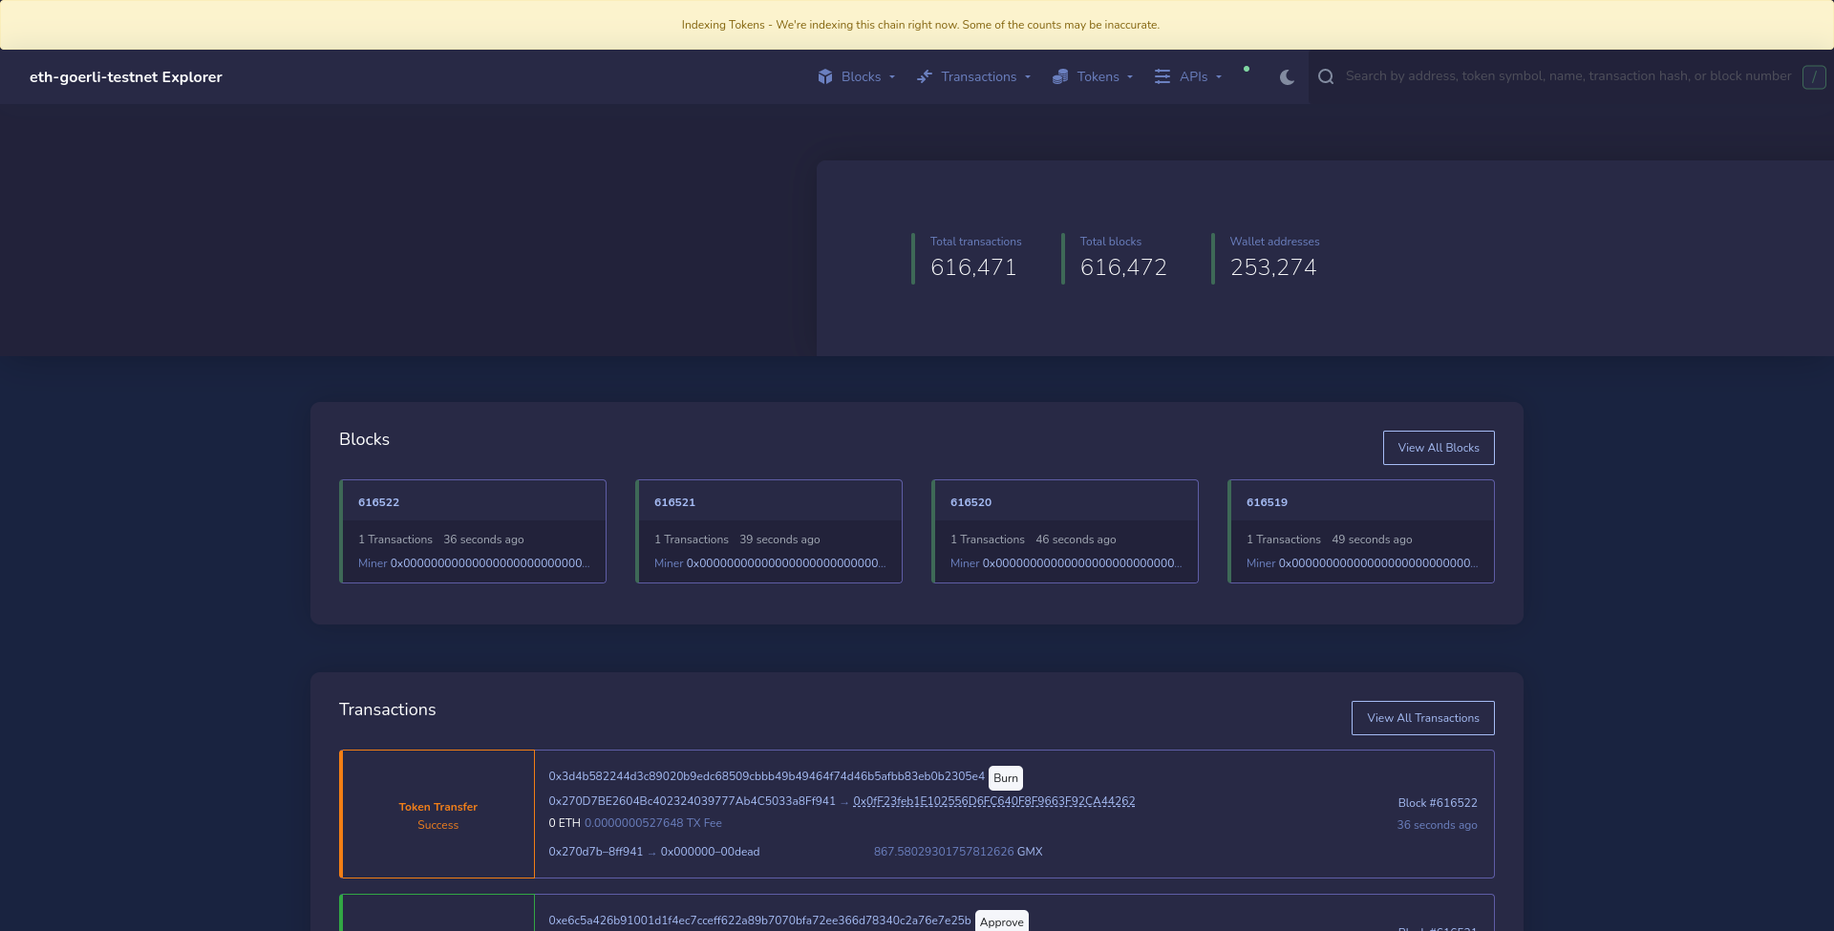Click the 39 seconds ago text in block 616521
The image size is (1834, 931).
779,540
